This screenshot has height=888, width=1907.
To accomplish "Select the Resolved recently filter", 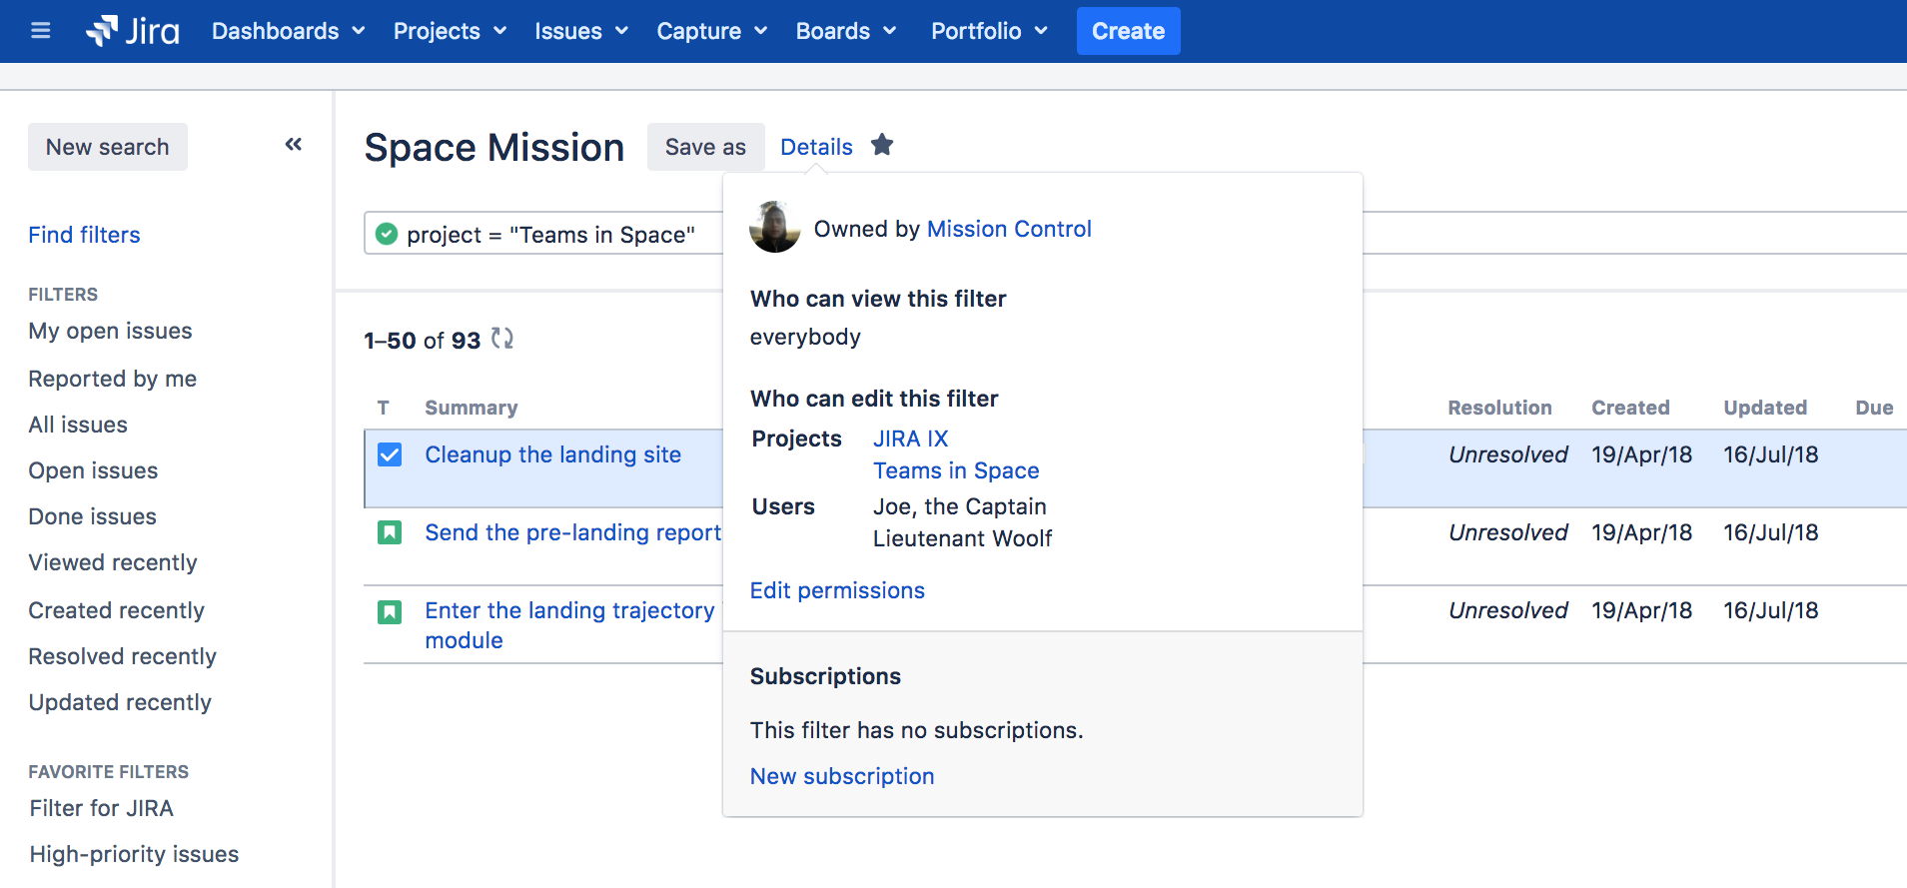I will point(123,656).
